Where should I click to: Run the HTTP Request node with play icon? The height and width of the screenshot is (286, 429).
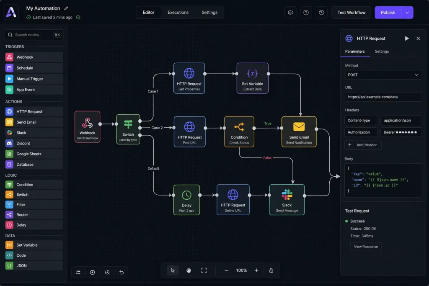point(407,39)
